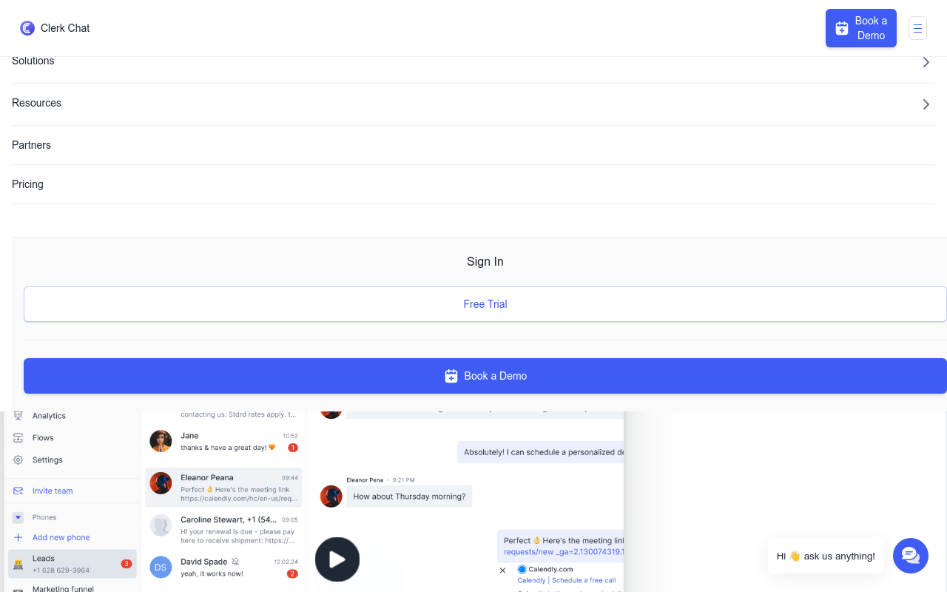Open the chat widget bubble icon
Viewport: 947px width, 592px height.
910,555
